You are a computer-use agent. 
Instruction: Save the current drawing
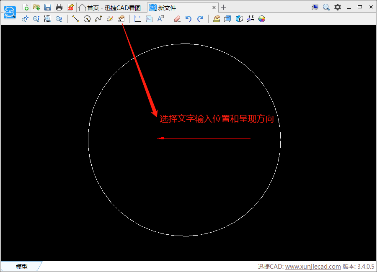[48, 7]
